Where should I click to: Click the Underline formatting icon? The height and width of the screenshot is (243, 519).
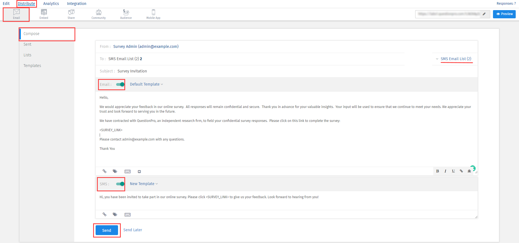tap(453, 171)
